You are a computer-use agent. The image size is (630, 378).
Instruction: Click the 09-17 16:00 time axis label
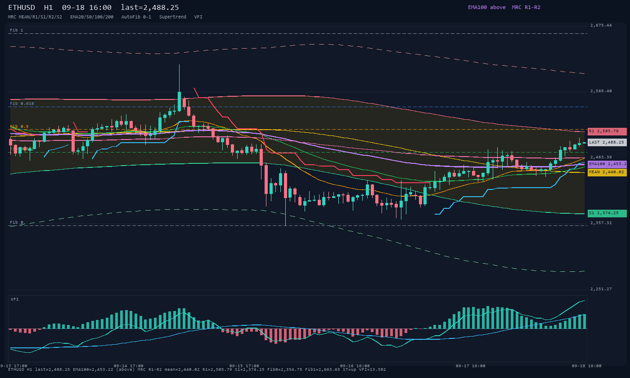(x=471, y=366)
